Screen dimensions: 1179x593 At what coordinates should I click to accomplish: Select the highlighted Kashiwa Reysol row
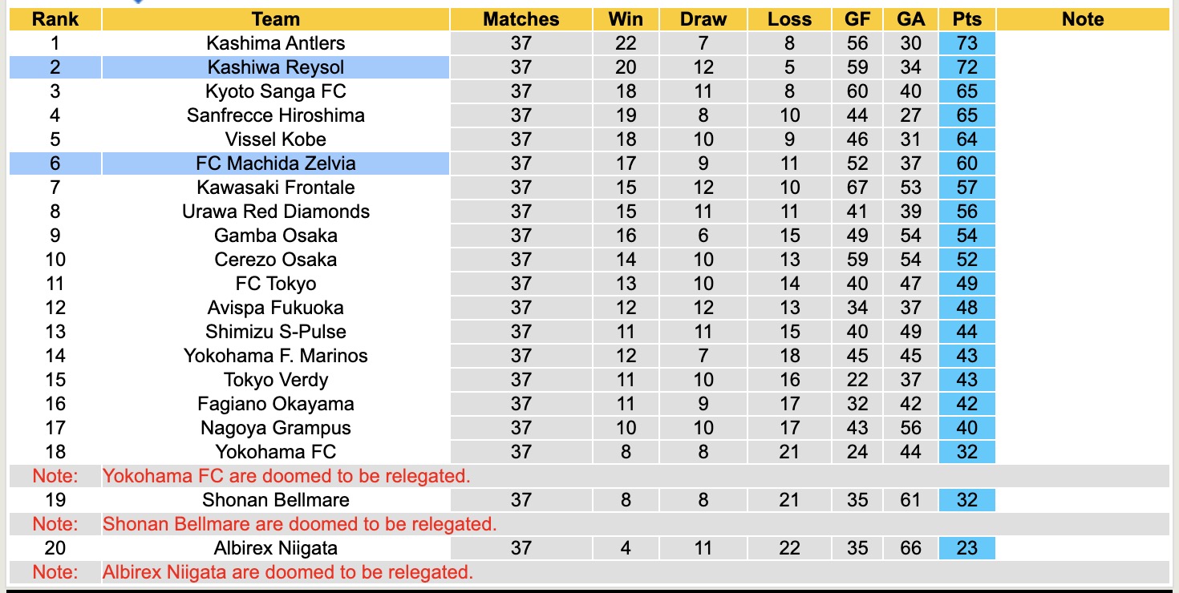coord(275,67)
